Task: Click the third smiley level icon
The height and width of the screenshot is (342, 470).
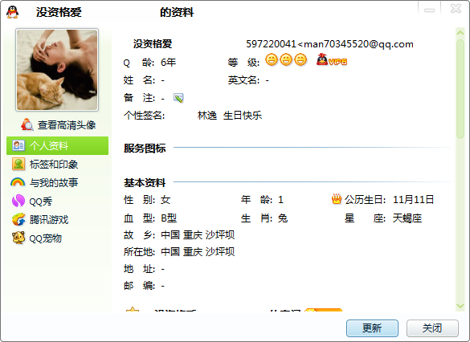Action: (x=300, y=59)
